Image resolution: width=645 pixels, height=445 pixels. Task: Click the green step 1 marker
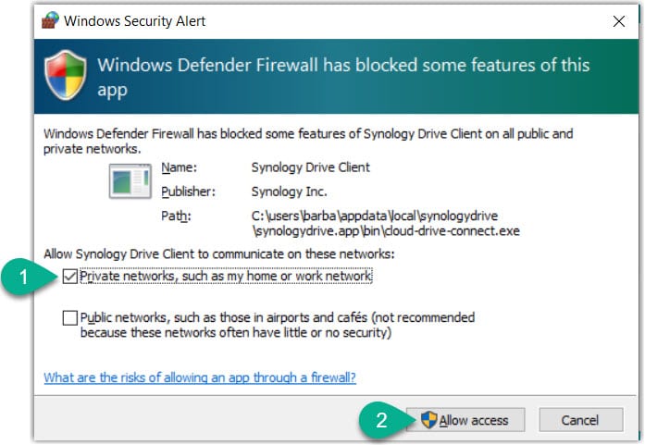pos(24,276)
